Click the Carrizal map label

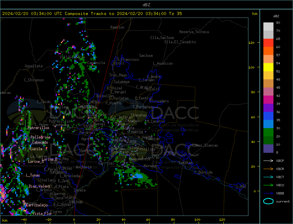tap(106, 163)
